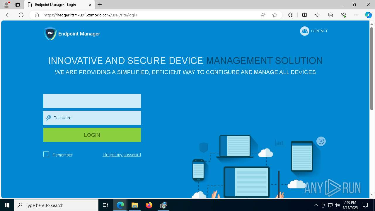Viewport: 375px width, 211px height.
Task: Open browser Extensions puzzle icon
Action: click(x=290, y=15)
